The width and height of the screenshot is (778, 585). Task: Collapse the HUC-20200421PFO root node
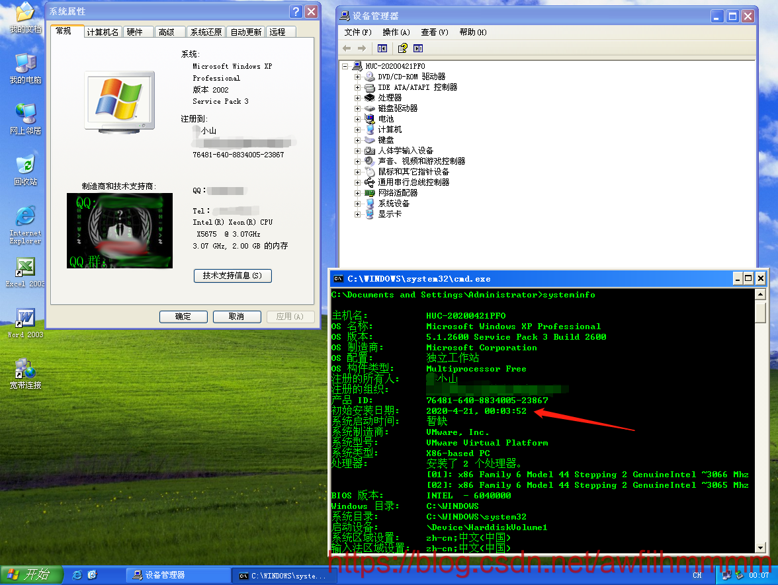point(345,66)
